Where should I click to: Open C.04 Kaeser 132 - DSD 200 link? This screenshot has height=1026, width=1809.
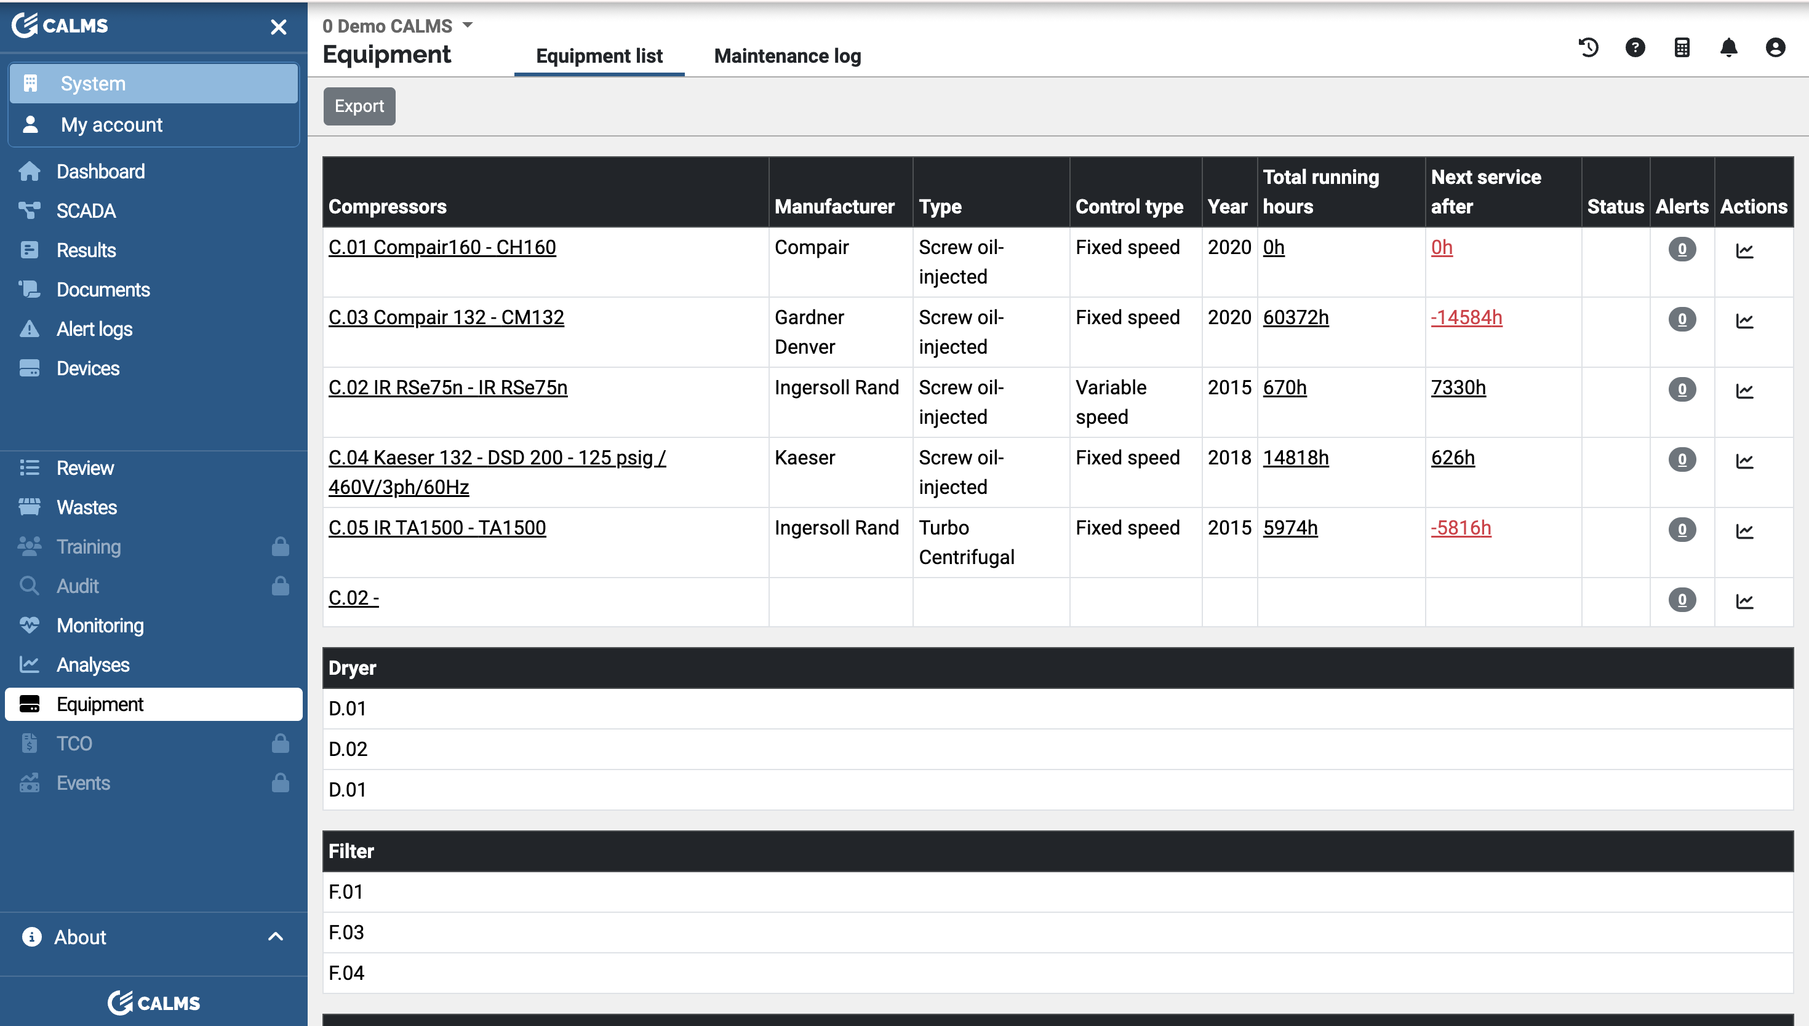497,472
